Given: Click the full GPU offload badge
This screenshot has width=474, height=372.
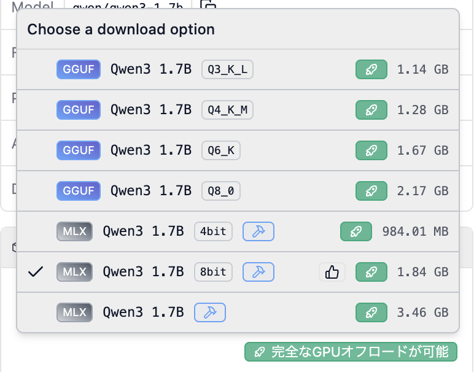Looking at the screenshot, I should click(x=351, y=352).
